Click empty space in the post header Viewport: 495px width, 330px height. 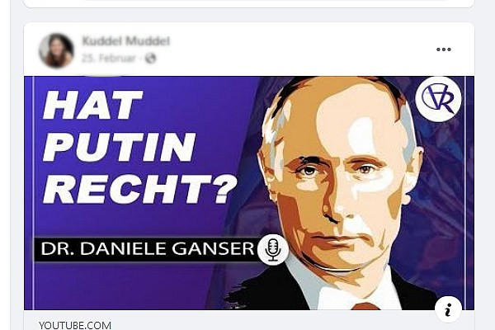point(284,49)
